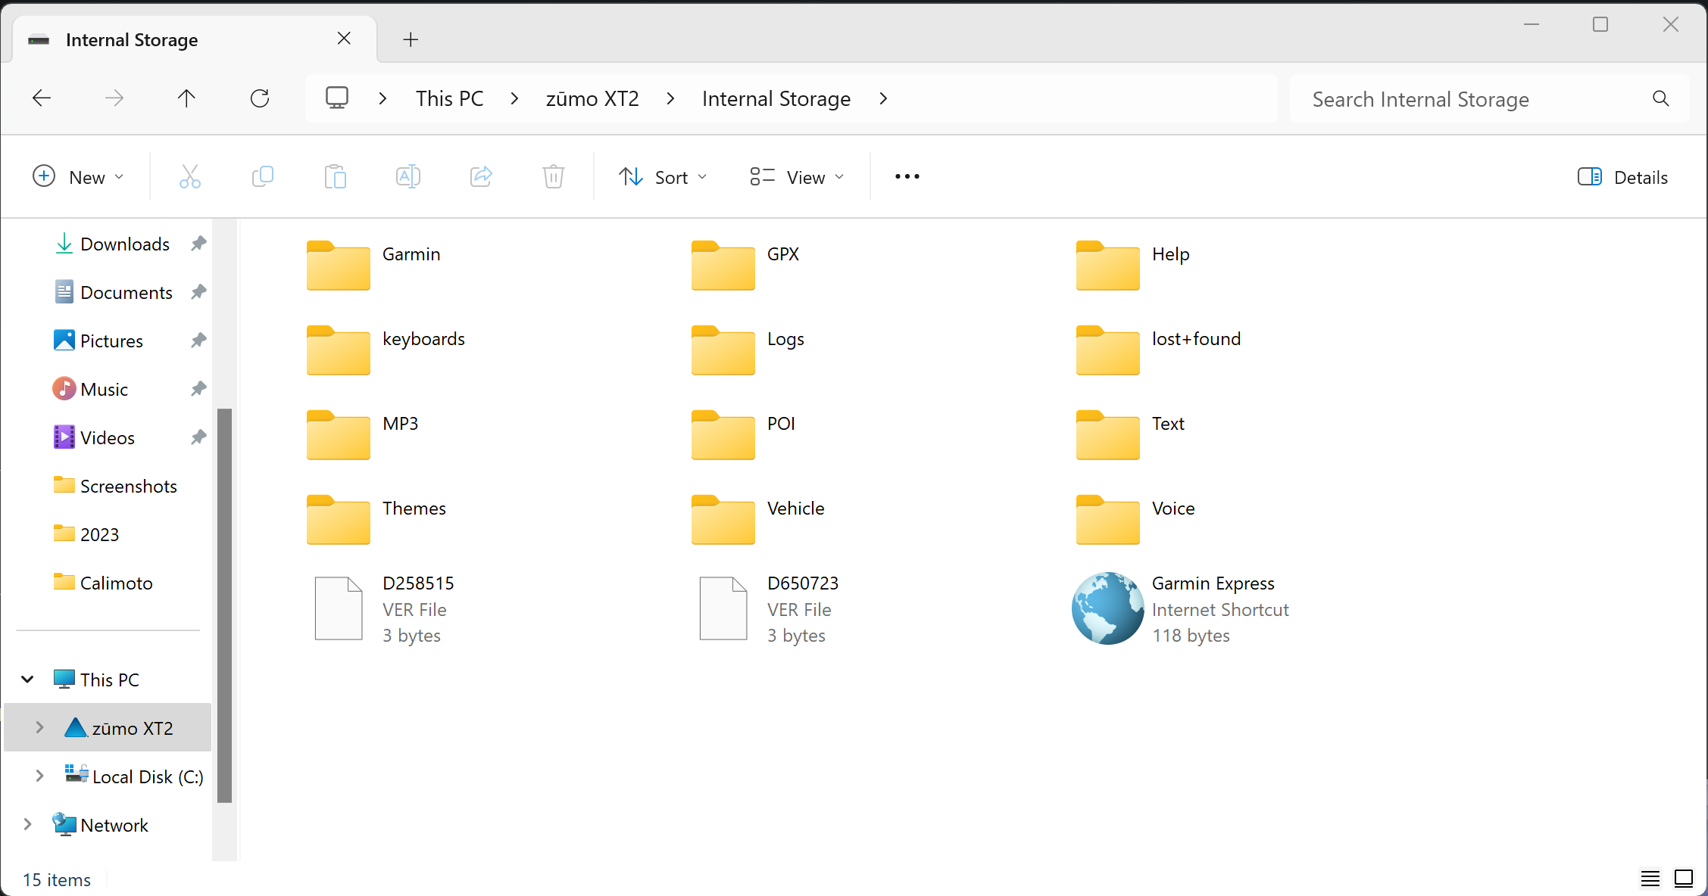Expand the zūmo XT2 tree node
The image size is (1708, 896).
[39, 728]
